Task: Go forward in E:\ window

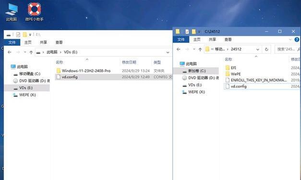Action: pyautogui.click(x=18, y=52)
